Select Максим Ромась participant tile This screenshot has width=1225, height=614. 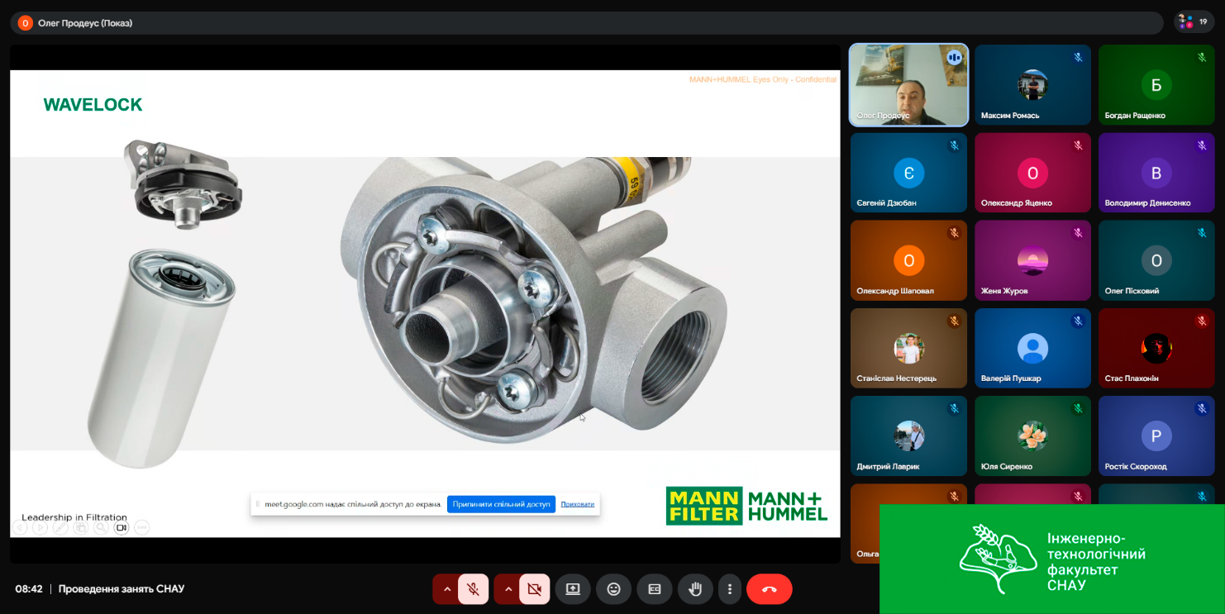(1032, 85)
